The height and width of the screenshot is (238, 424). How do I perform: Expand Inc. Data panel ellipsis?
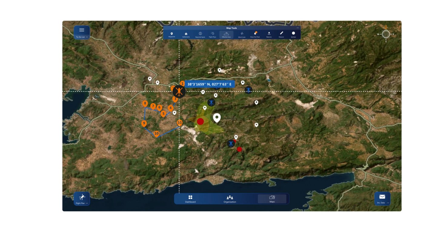point(388,203)
